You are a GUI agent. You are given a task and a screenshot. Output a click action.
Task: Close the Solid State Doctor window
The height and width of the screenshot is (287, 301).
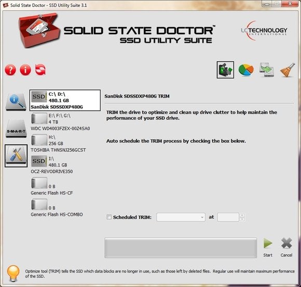[x=290, y=4]
